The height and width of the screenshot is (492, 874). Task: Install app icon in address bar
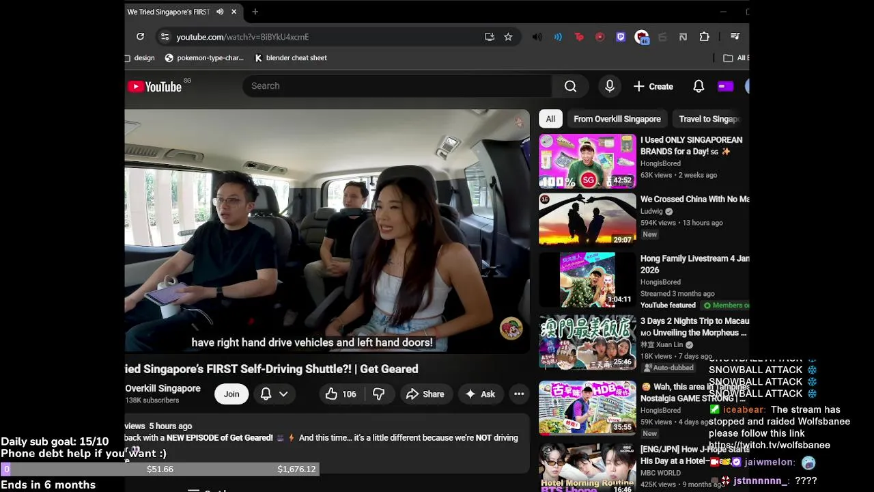(x=490, y=37)
